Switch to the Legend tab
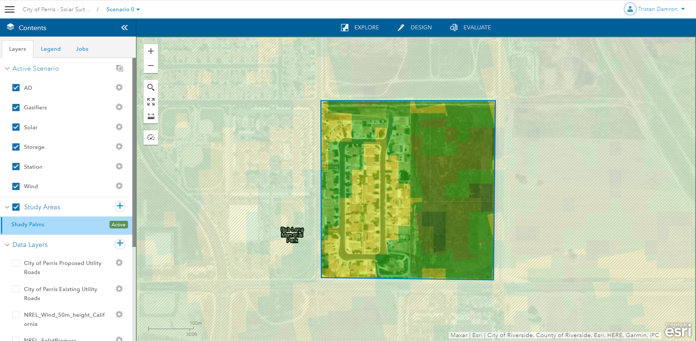The image size is (696, 341). (x=51, y=49)
